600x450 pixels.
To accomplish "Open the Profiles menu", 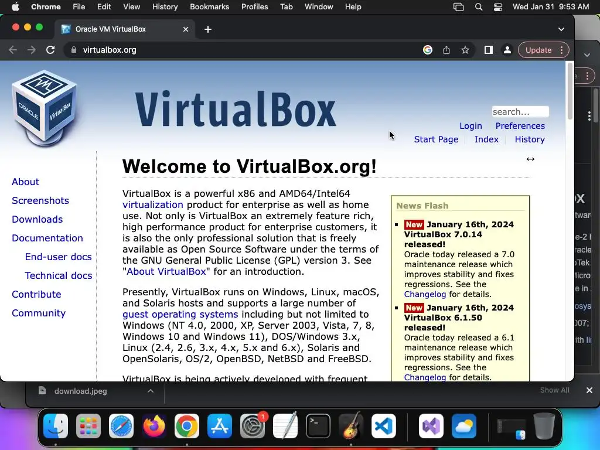I will point(254,7).
